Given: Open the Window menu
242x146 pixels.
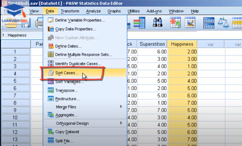Looking at the screenshot, I should click(x=176, y=11).
